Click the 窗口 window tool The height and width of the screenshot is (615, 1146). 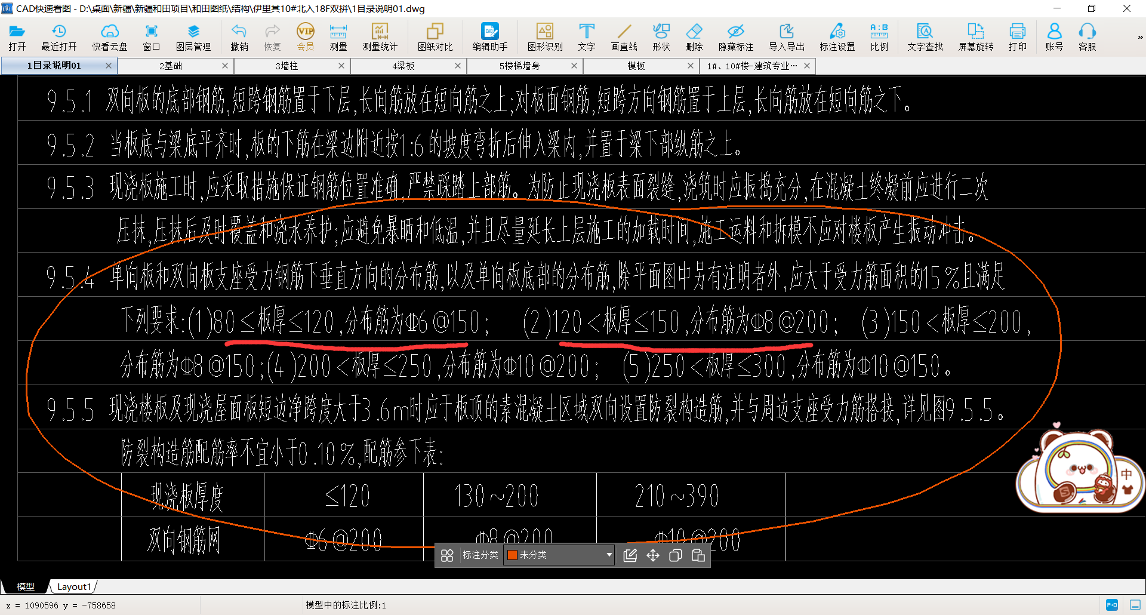click(x=152, y=37)
